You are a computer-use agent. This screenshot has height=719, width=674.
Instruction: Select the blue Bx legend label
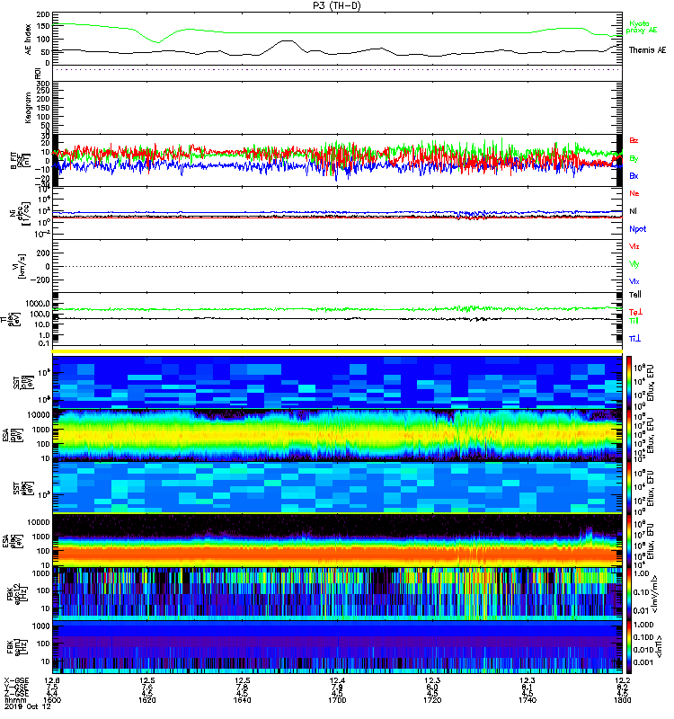point(634,175)
